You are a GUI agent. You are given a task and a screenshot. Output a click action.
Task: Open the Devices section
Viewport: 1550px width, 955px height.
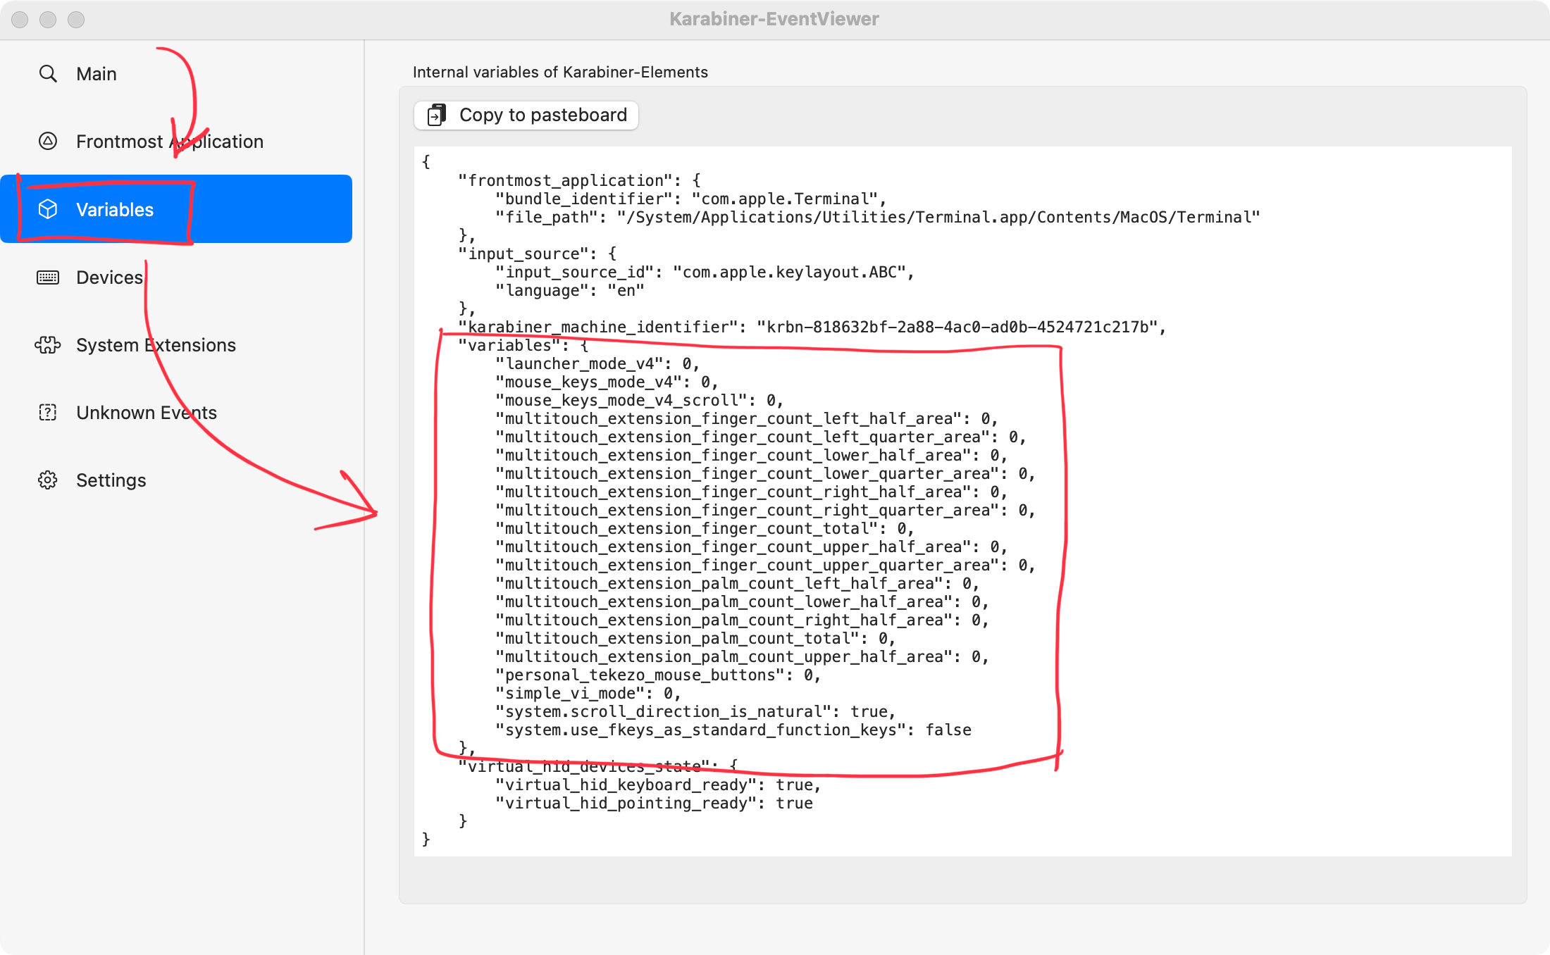(x=176, y=277)
